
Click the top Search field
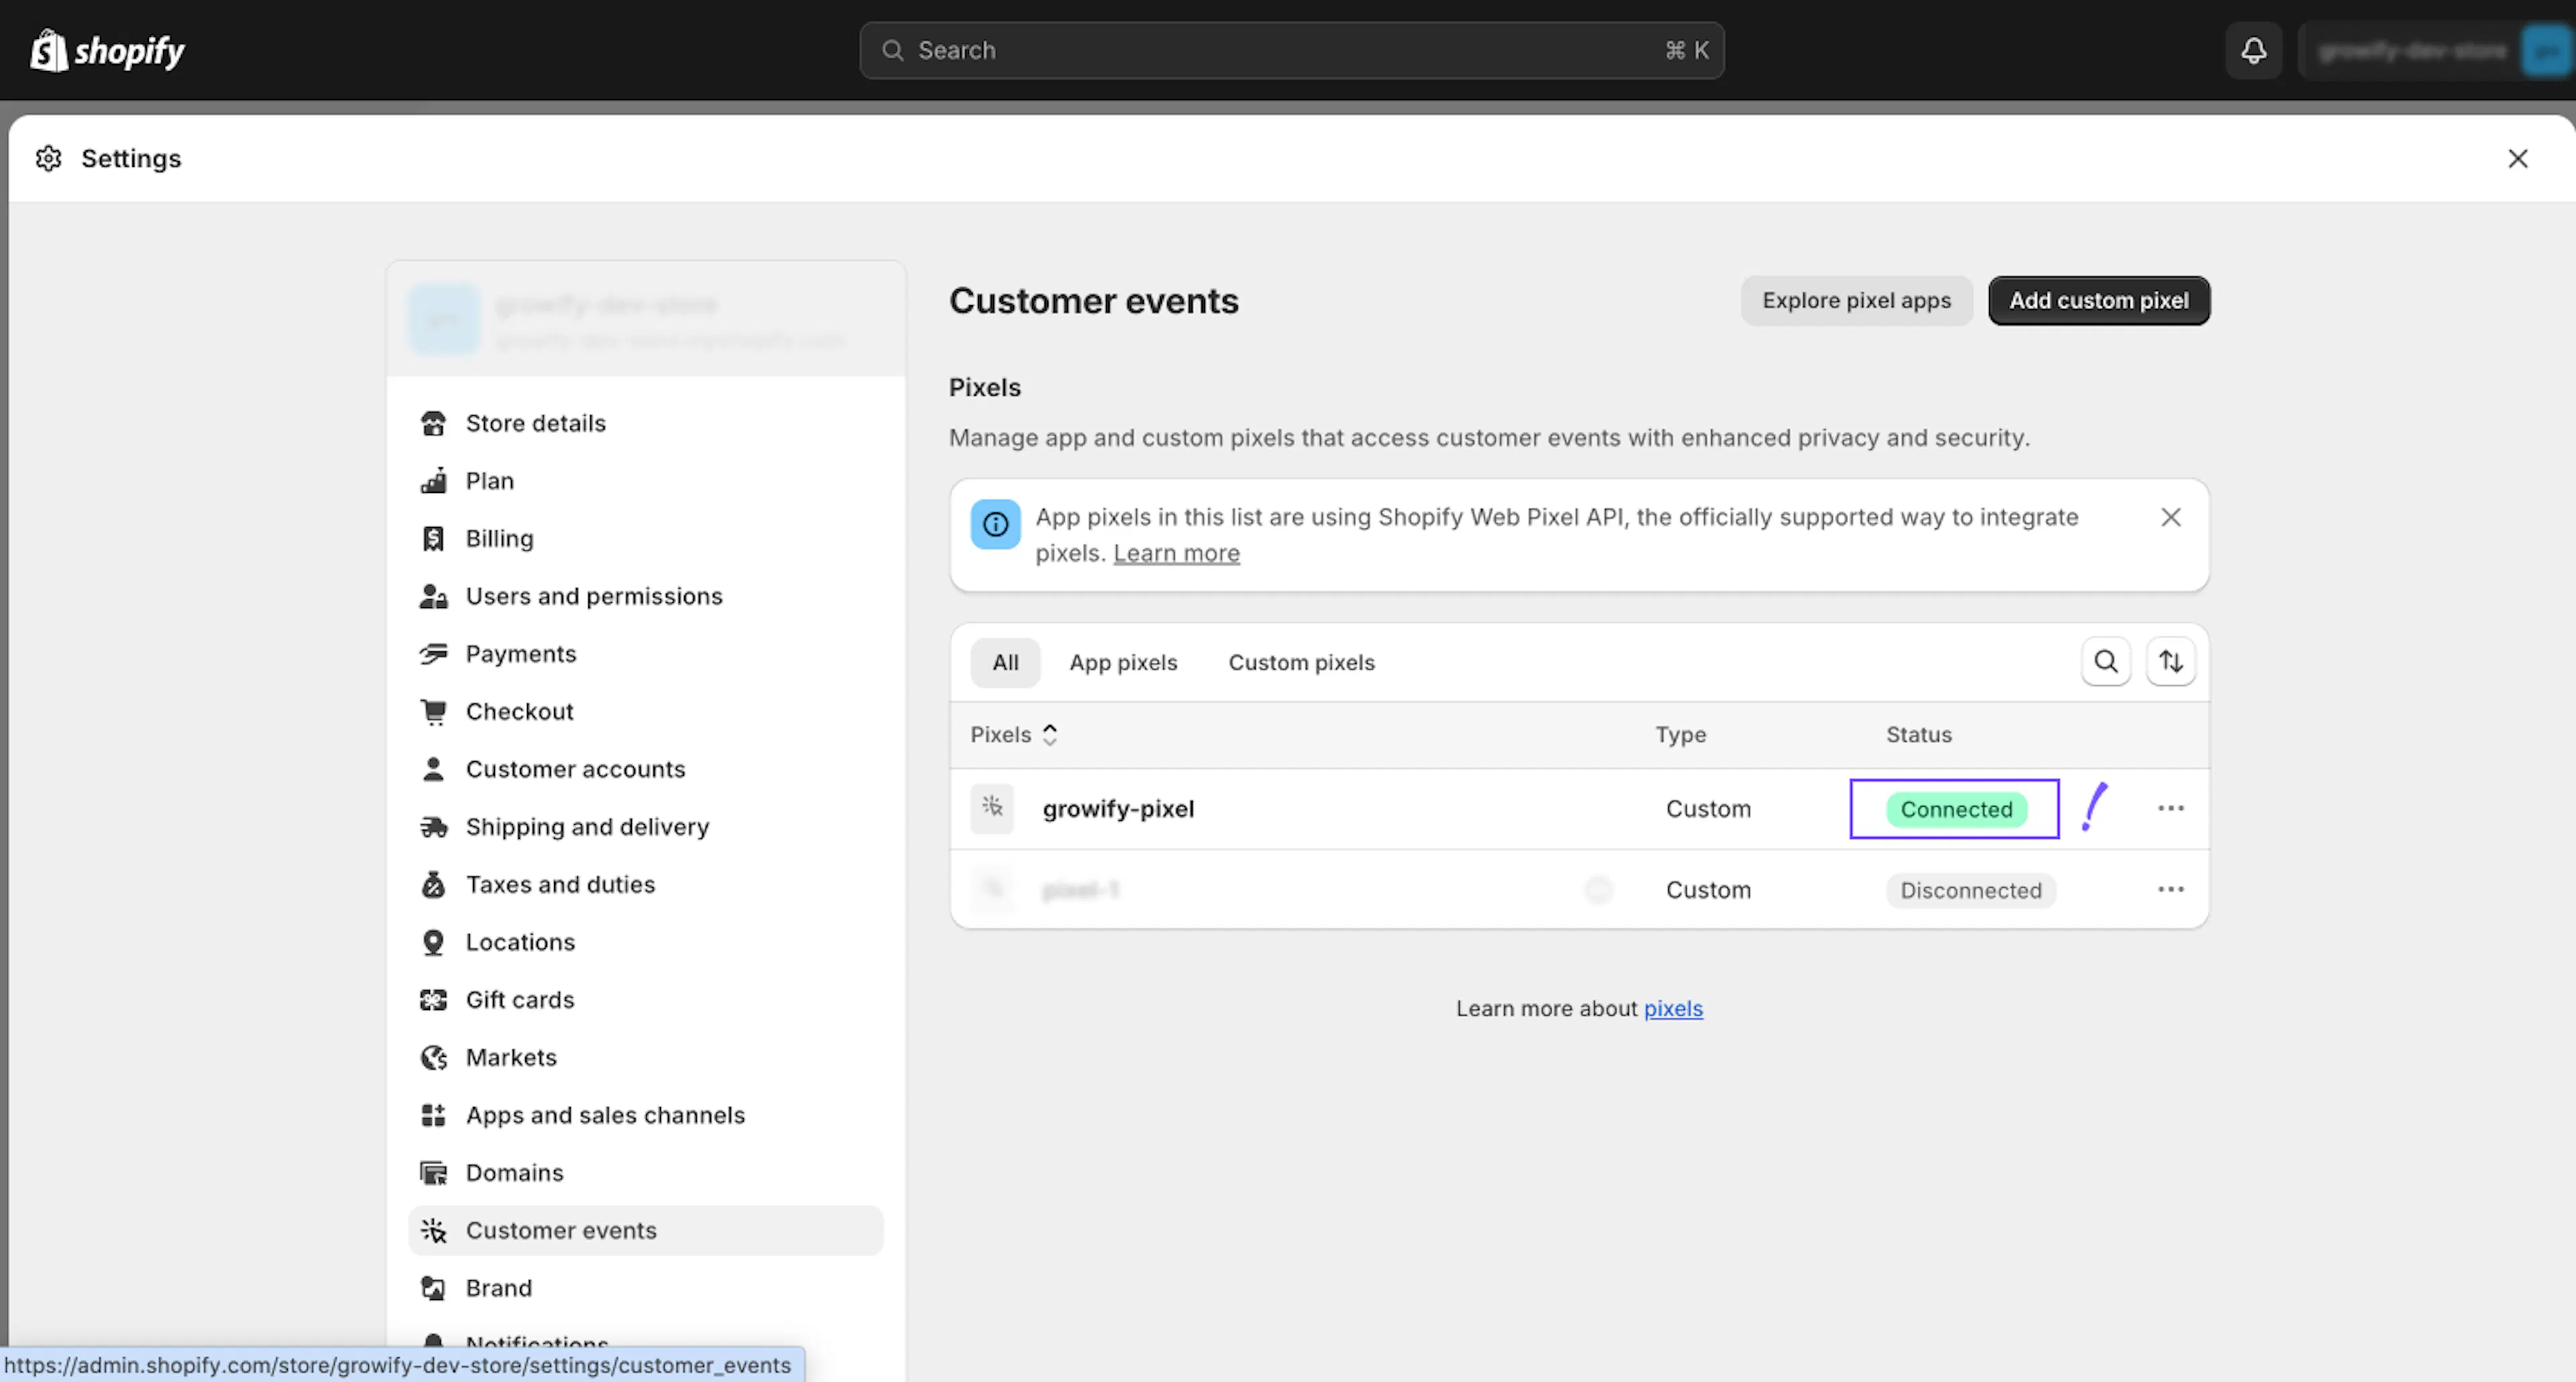coord(1290,50)
